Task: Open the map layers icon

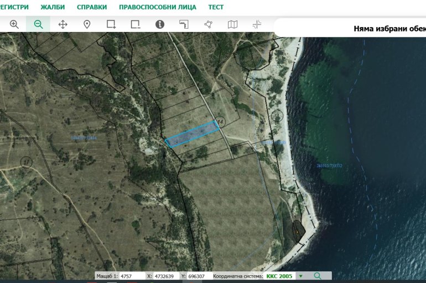Action: tap(232, 24)
